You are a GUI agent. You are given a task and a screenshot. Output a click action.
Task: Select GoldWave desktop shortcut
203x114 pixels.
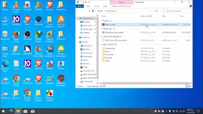(50, 79)
